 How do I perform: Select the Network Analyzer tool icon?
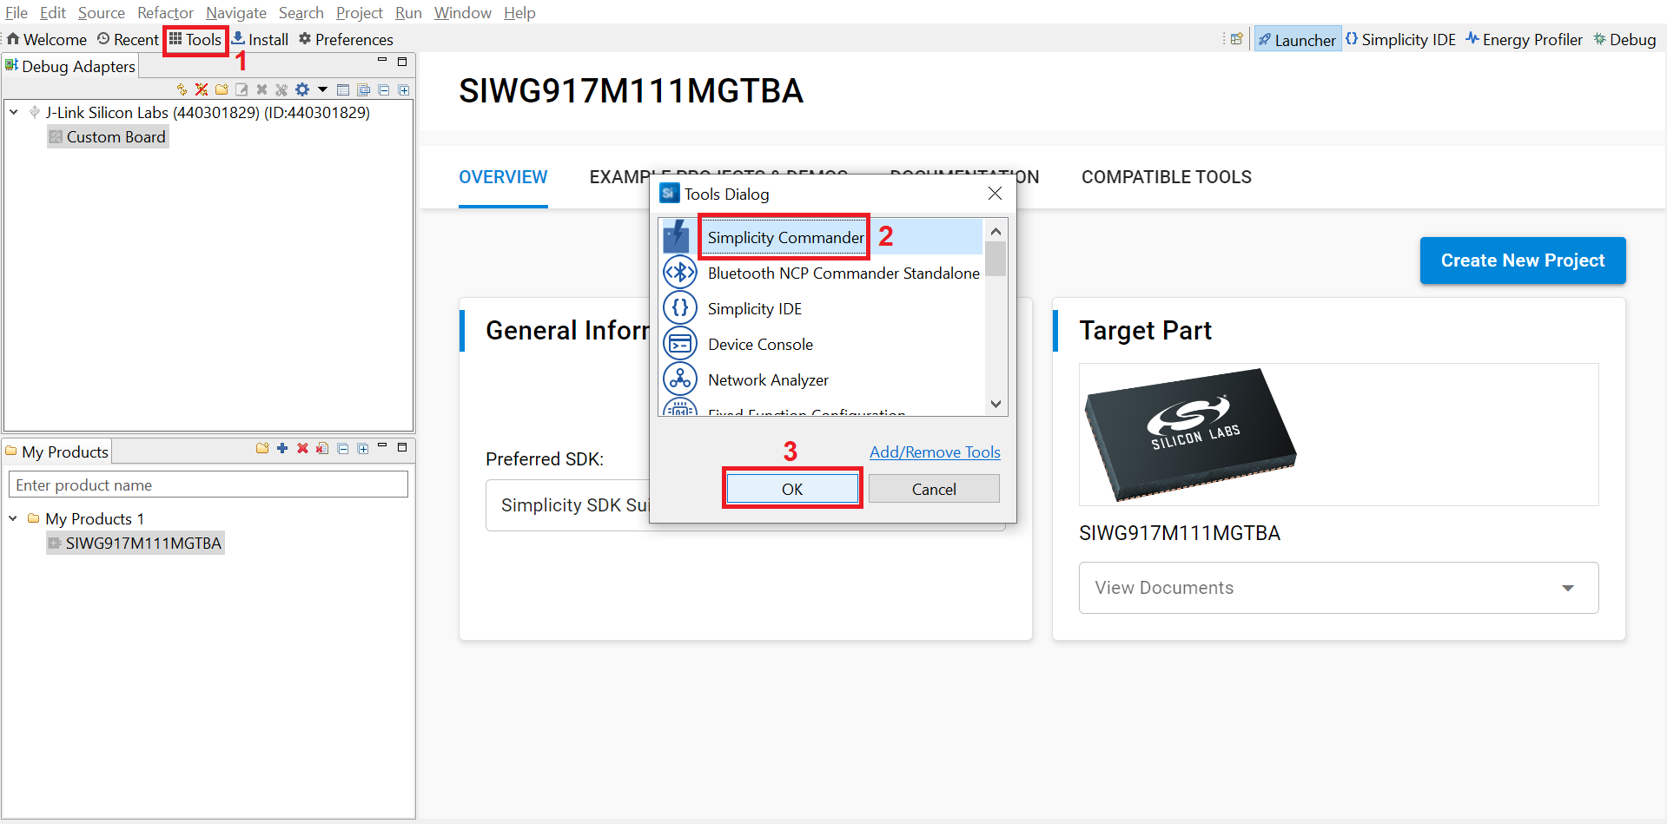coord(679,379)
